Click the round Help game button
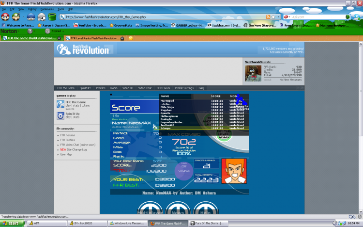The image size is (363, 227). click(x=206, y=208)
